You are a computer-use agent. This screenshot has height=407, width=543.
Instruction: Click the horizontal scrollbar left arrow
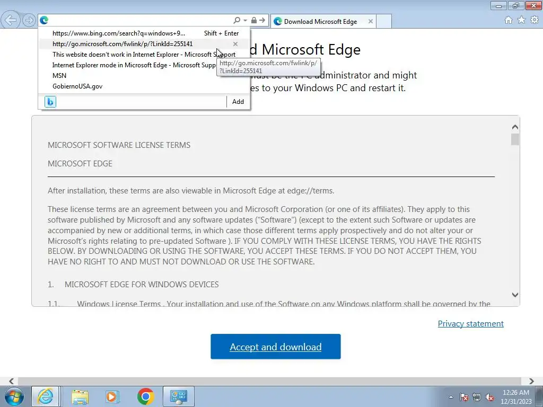pyautogui.click(x=12, y=381)
